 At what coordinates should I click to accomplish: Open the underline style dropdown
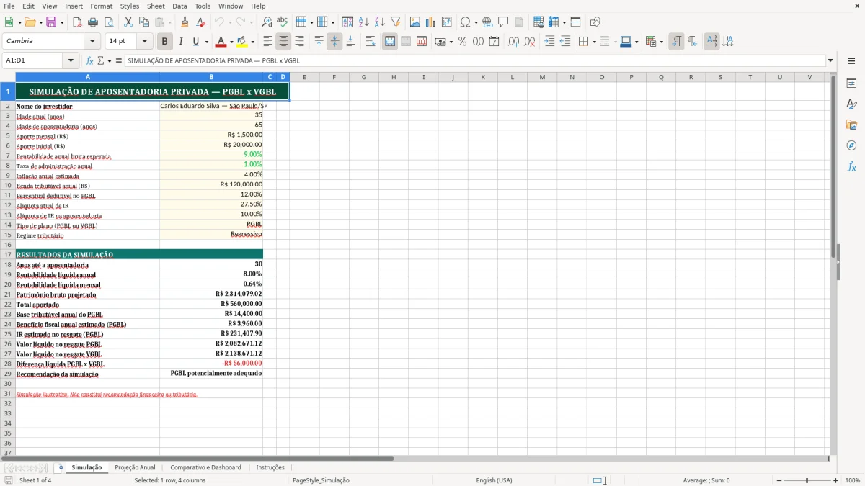[206, 42]
